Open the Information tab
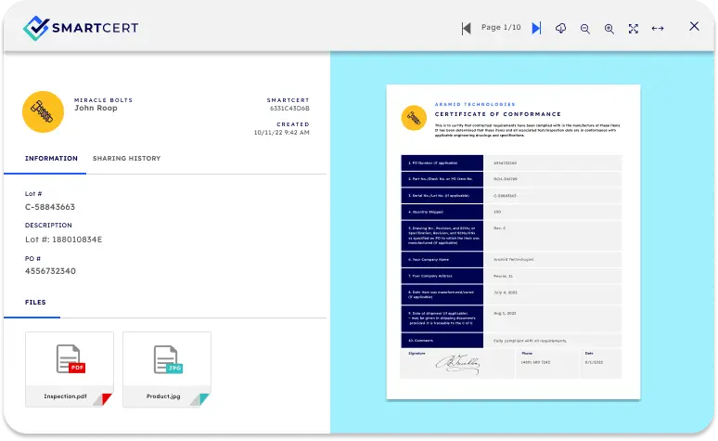This screenshot has width=718, height=441. tap(51, 158)
